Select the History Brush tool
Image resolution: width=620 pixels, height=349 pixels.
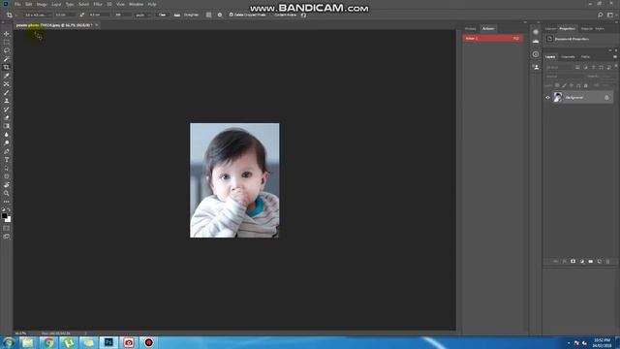7,110
